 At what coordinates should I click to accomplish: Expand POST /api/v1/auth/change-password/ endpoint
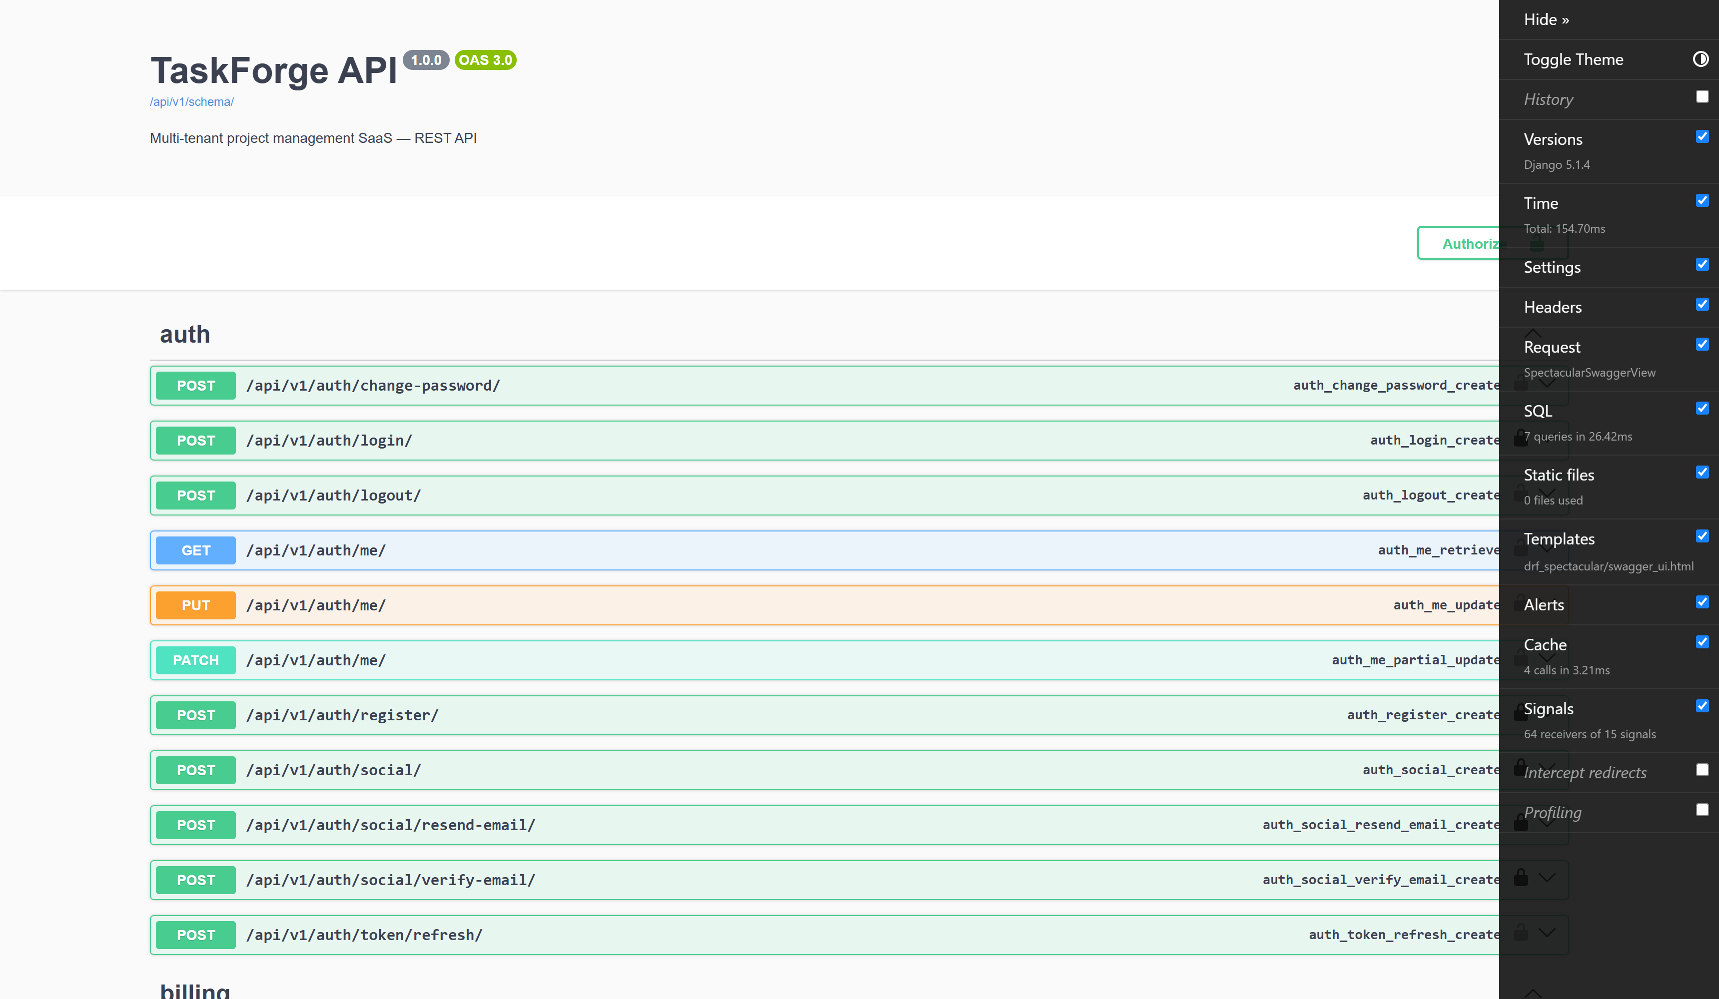point(859,386)
